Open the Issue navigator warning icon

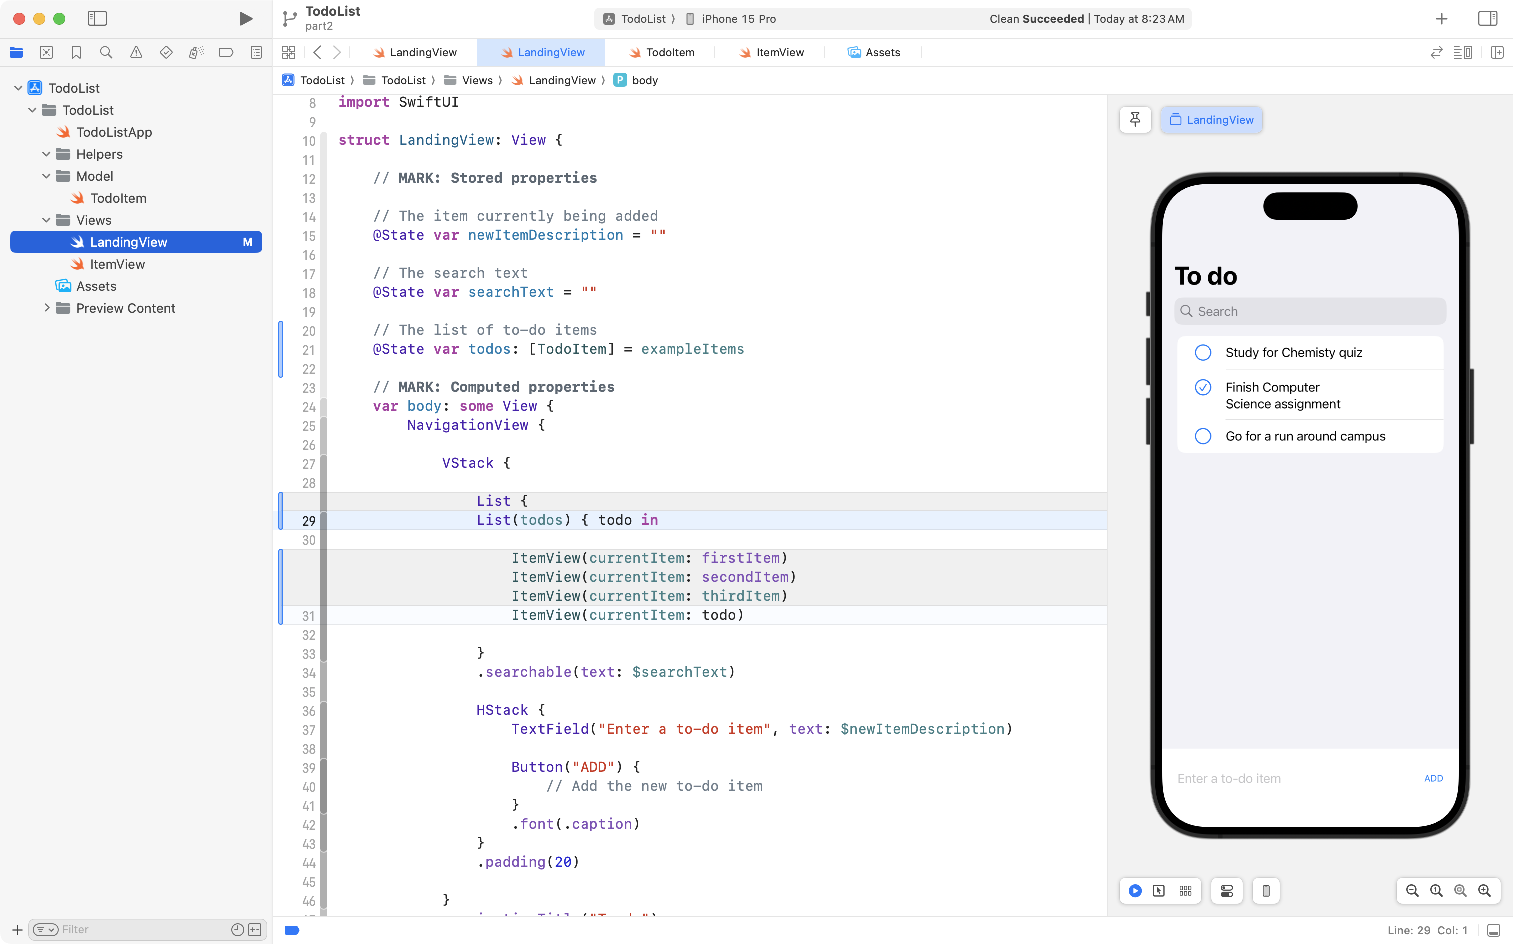click(x=136, y=52)
